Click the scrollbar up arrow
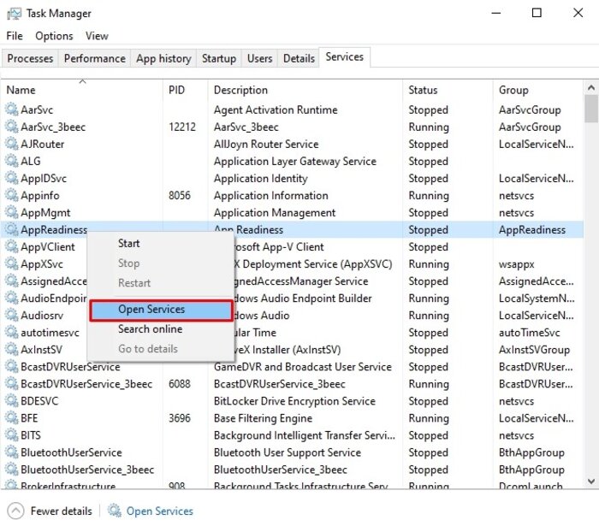This screenshot has height=532, width=599. (591, 88)
